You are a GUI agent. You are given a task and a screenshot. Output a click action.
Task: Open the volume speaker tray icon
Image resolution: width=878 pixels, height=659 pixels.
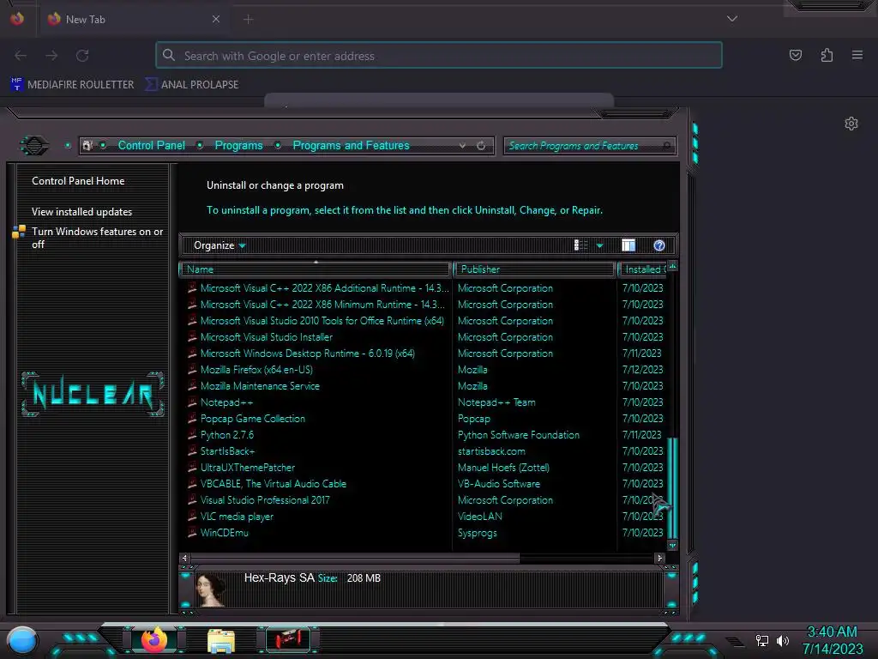pyautogui.click(x=782, y=640)
